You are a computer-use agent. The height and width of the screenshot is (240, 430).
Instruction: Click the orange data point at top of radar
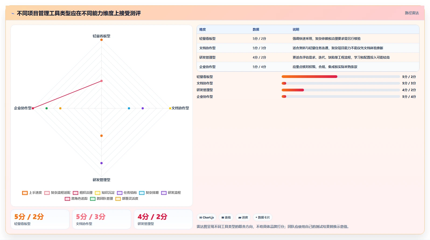pos(102,40)
